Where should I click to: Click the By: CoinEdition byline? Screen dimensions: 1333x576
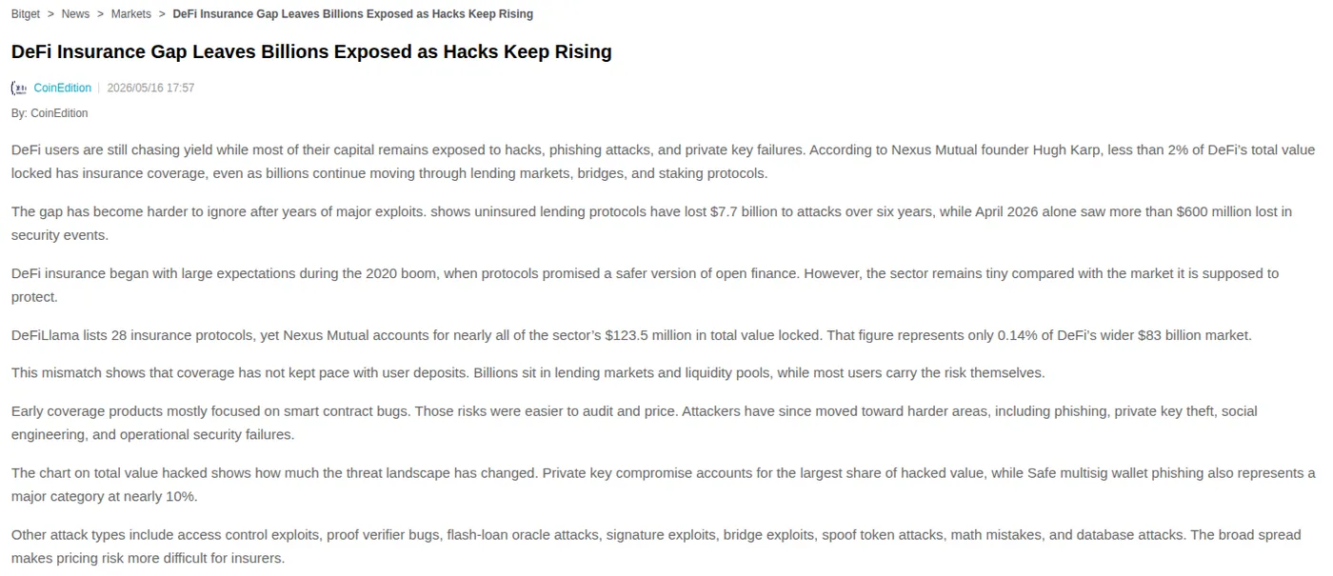click(x=50, y=113)
